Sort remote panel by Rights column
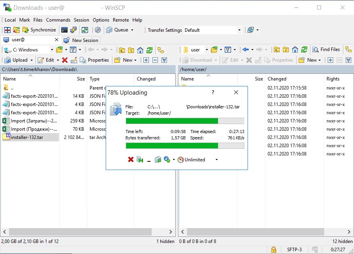 (x=333, y=79)
